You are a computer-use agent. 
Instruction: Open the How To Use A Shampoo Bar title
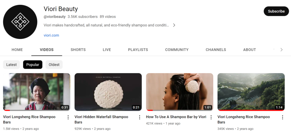[x=176, y=117]
